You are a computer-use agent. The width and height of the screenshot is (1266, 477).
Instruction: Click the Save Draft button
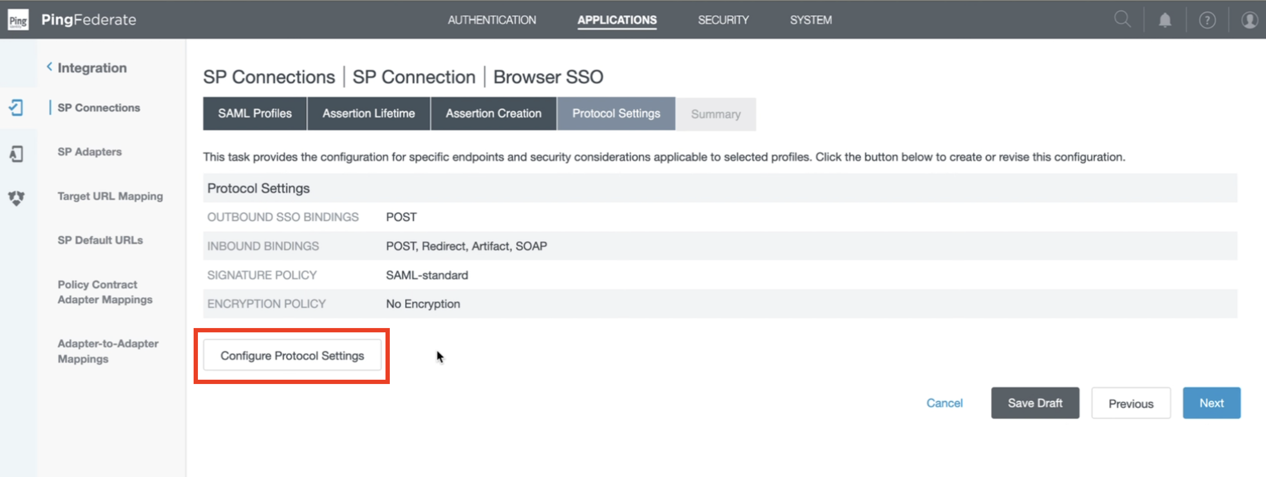coord(1035,403)
